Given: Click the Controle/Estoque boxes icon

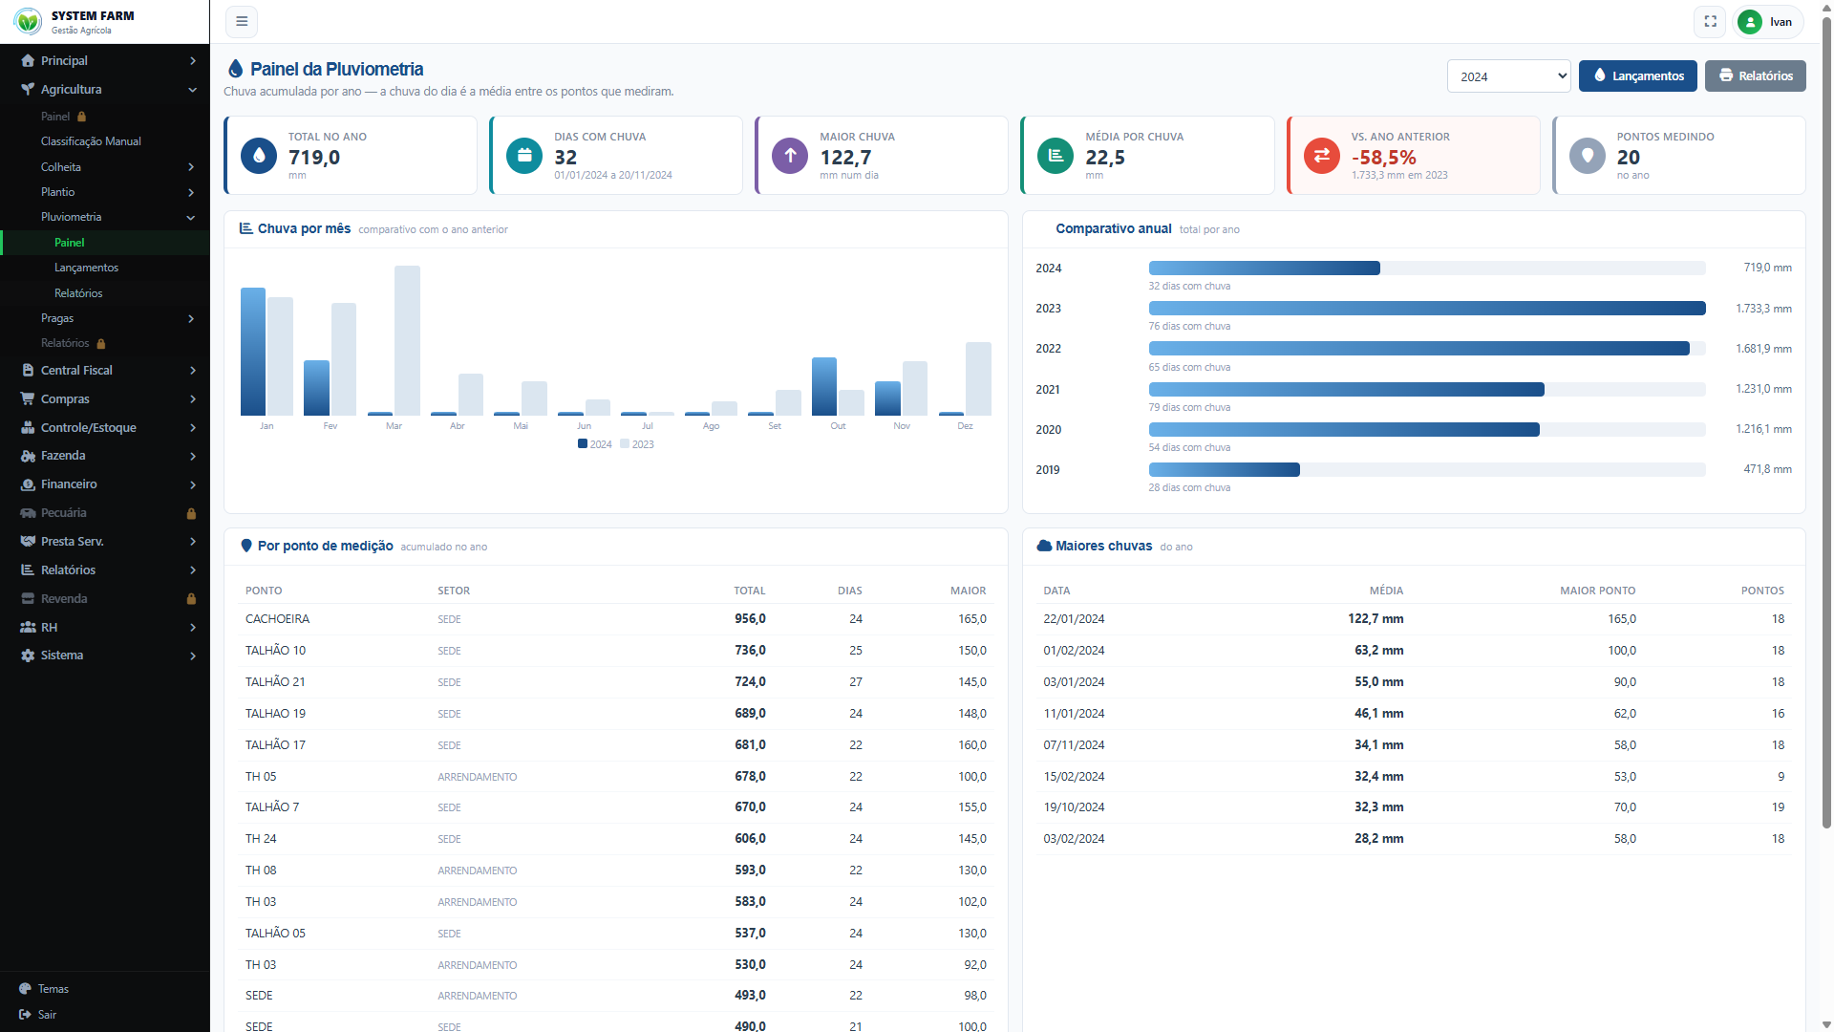Looking at the screenshot, I should tap(28, 427).
